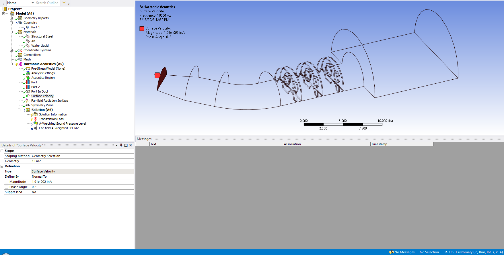Image resolution: width=504 pixels, height=255 pixels.
Task: Click the Far-field A-Weighted SPL Mic icon
Action: point(36,128)
